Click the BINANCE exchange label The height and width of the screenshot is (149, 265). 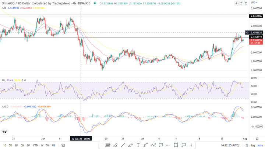[84, 3]
